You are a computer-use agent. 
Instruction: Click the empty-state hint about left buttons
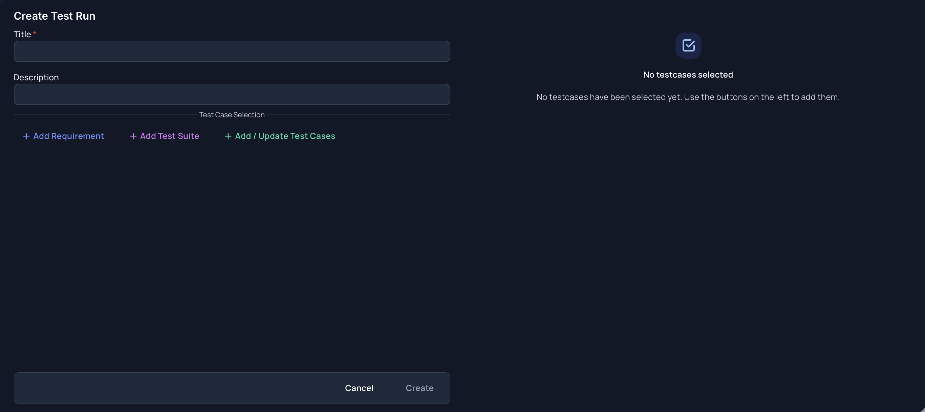point(688,97)
